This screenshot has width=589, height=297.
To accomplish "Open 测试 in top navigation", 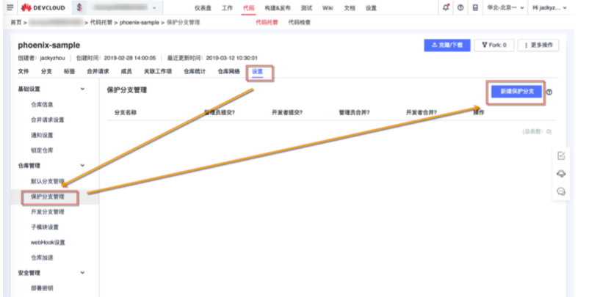I will (306, 8).
